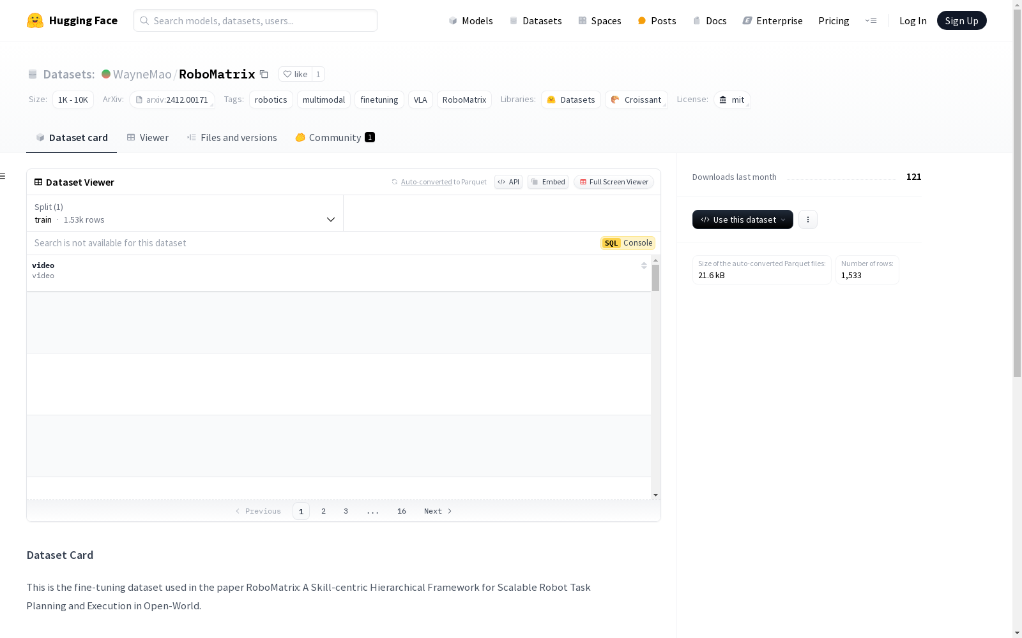Screen dimensions: 1022x638
Task: Open the Community tab
Action: [335, 137]
